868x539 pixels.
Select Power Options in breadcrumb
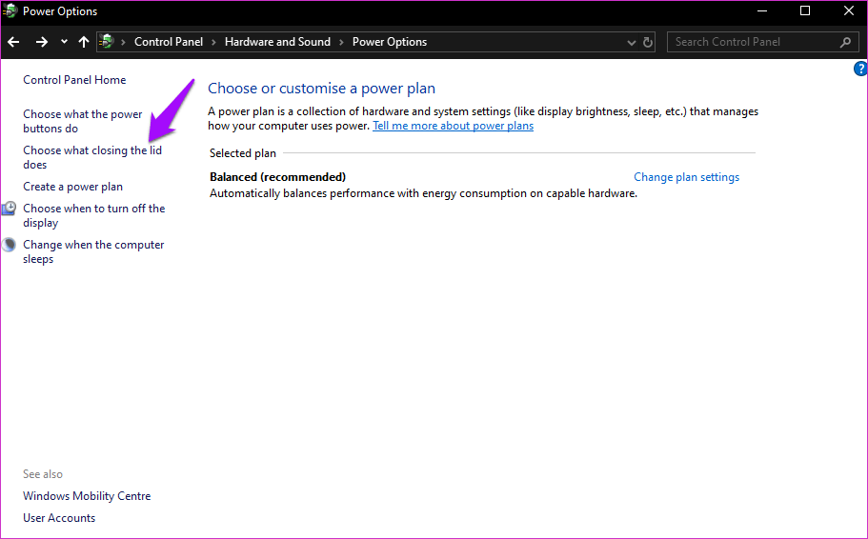click(390, 42)
